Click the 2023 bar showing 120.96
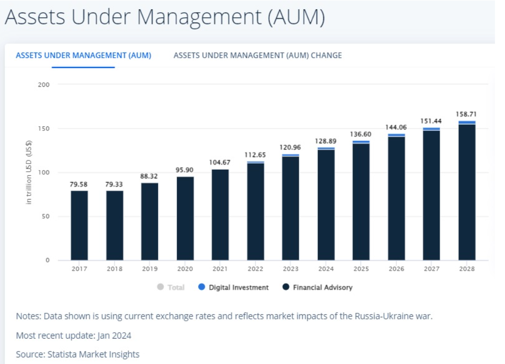 291,208
